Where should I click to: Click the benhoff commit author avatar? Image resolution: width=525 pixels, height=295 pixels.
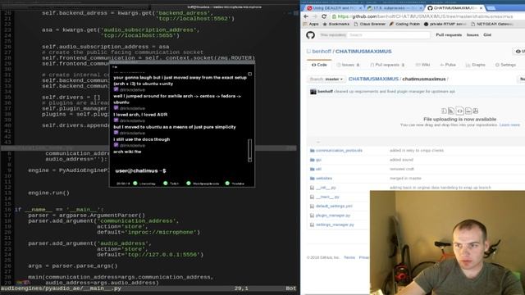313,91
